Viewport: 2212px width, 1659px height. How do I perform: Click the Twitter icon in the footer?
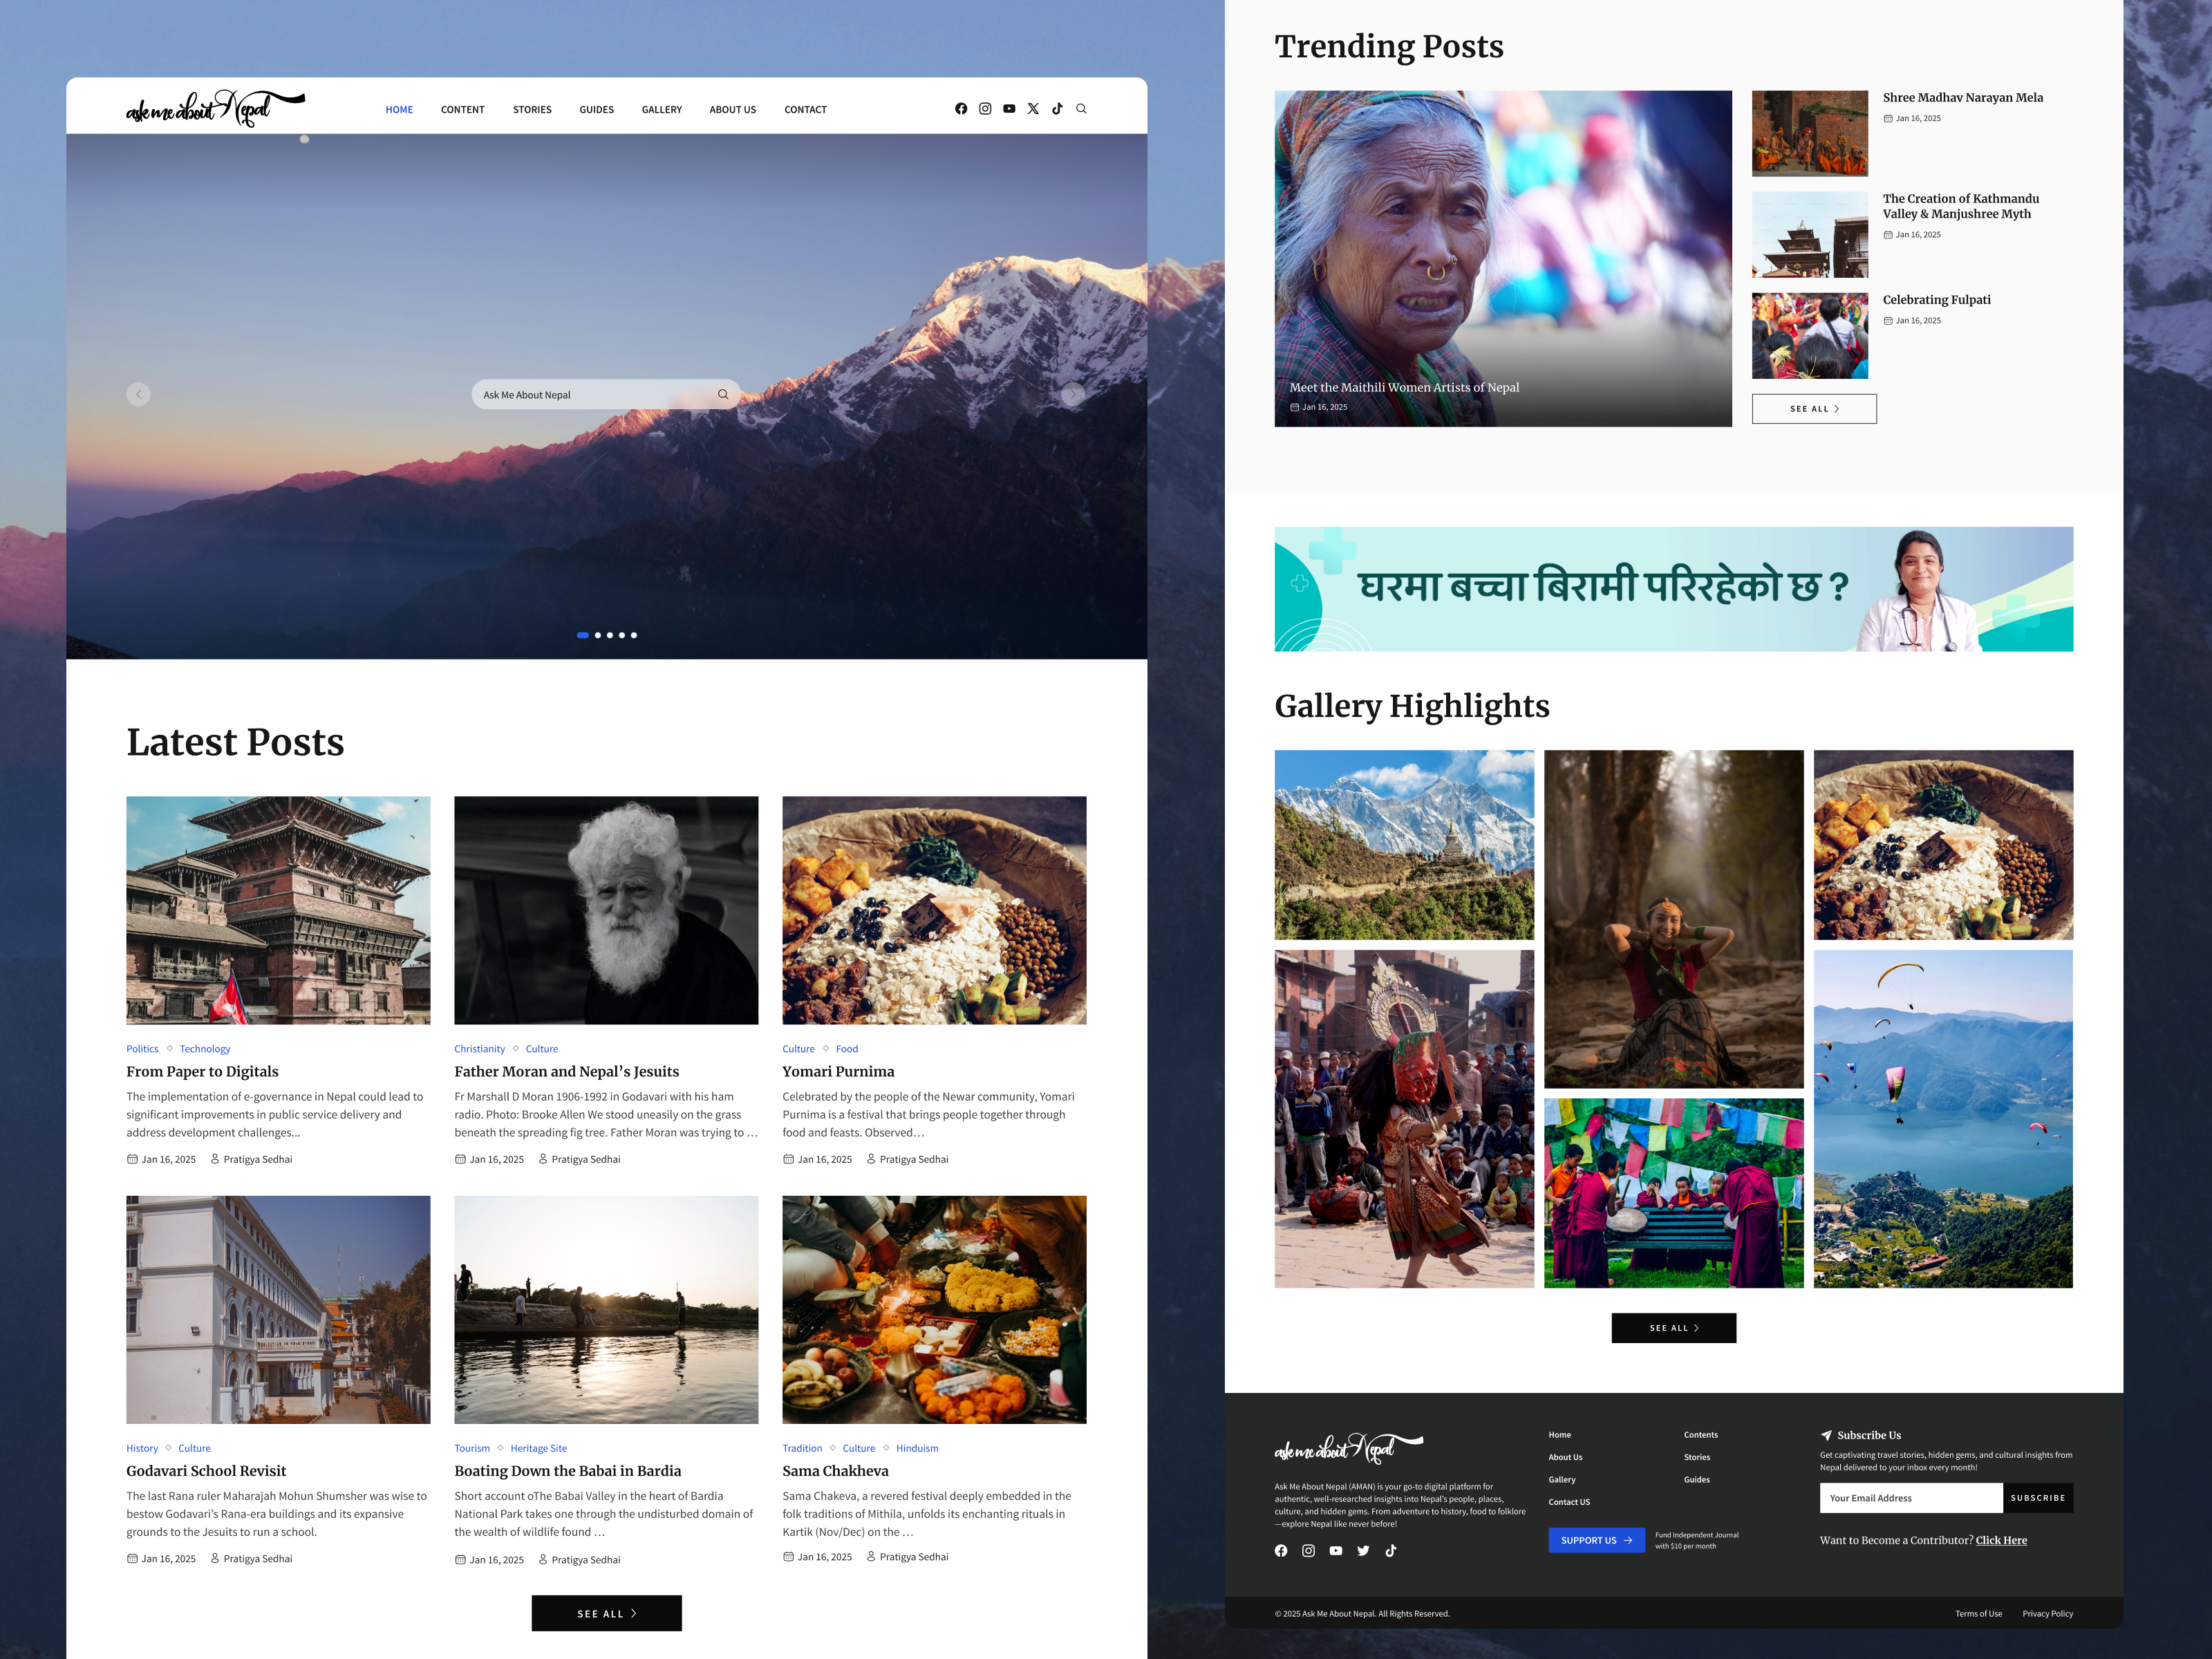click(x=1364, y=1550)
